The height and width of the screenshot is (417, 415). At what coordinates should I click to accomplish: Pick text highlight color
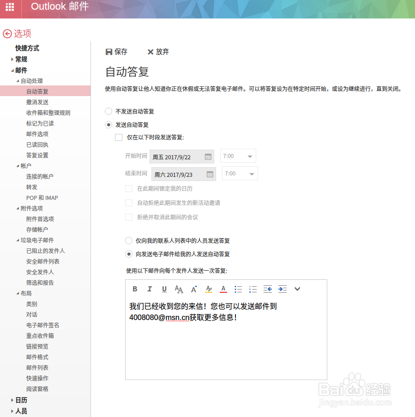(x=209, y=289)
